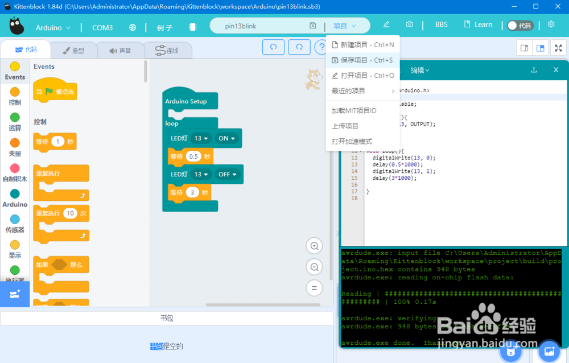Select the 显示 block category
This screenshot has width=569, height=363.
click(x=15, y=249)
